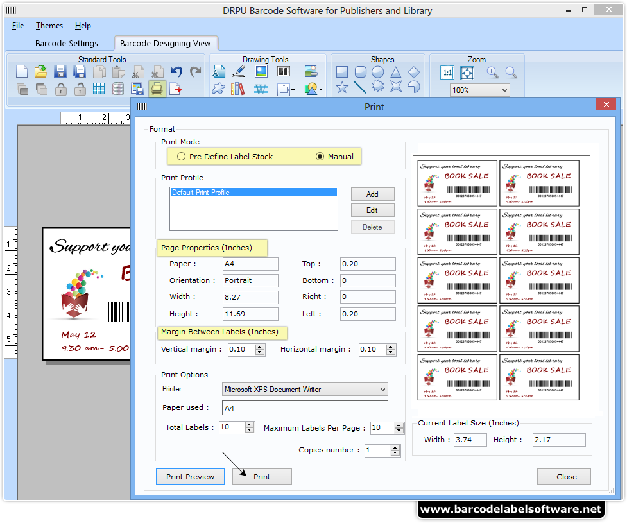Select the Manual print mode option
The image size is (627, 523).
coord(320,157)
